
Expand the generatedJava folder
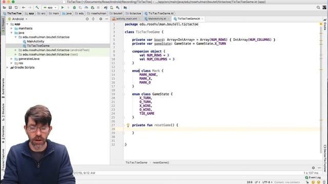coord(12,59)
